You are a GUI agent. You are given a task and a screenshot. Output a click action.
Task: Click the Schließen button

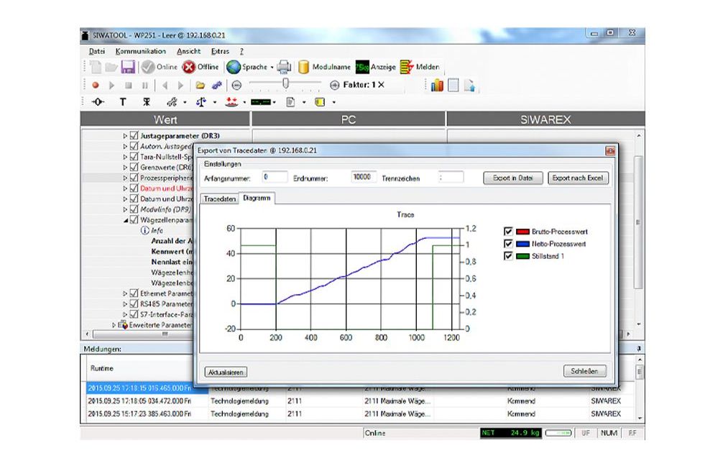584,371
